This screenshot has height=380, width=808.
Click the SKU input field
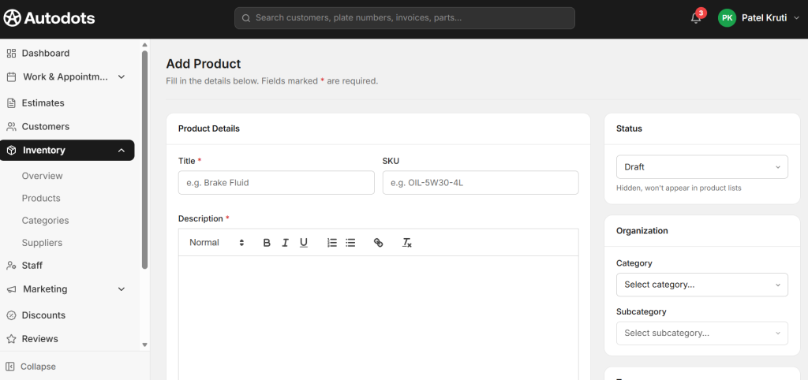(x=481, y=183)
